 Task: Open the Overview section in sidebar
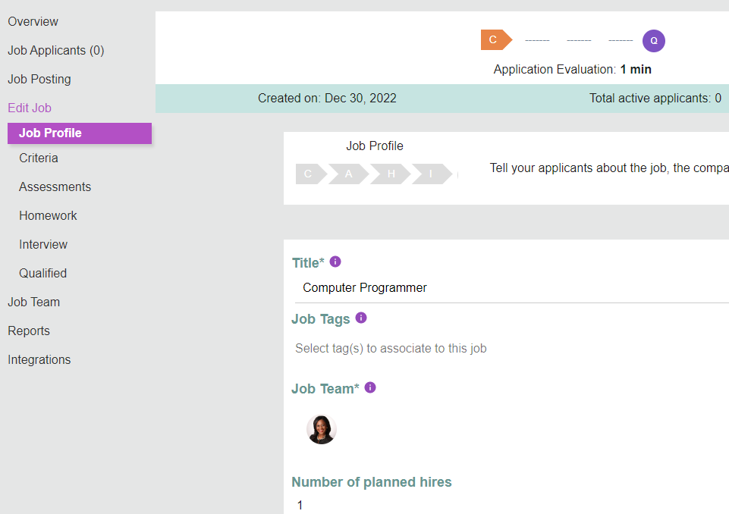tap(33, 21)
